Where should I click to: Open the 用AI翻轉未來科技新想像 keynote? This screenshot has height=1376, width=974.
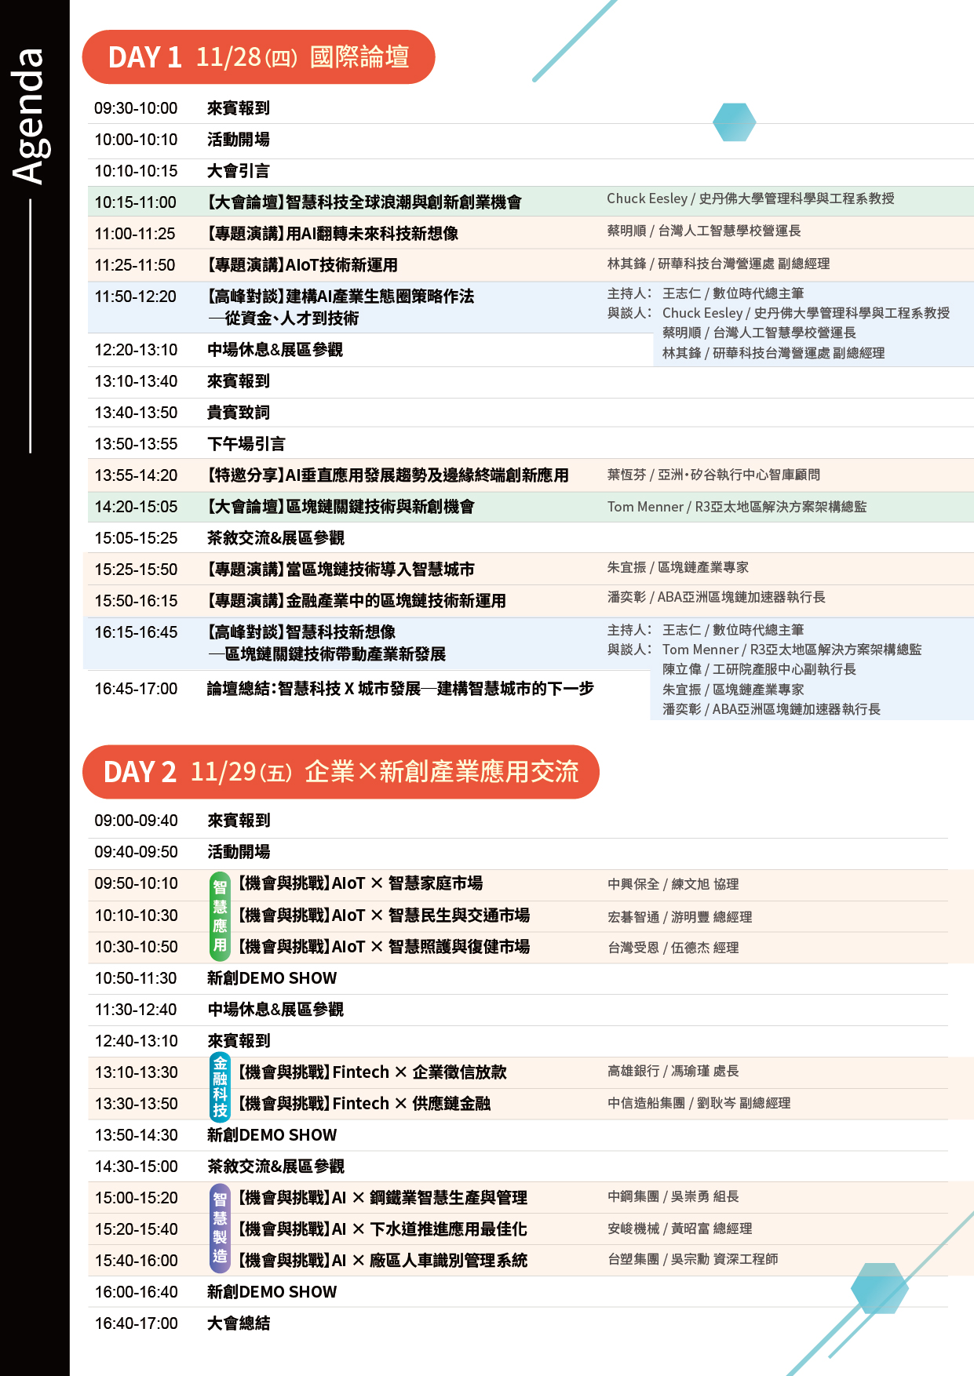coord(333,234)
